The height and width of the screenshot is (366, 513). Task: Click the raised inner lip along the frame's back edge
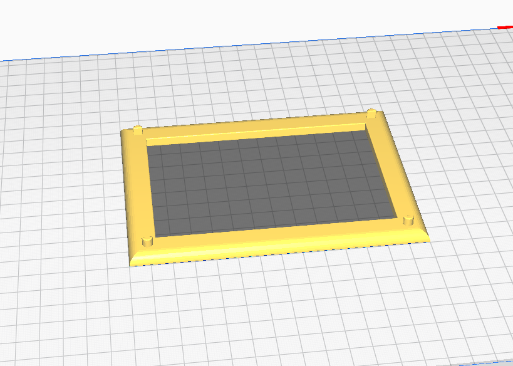pyautogui.click(x=256, y=135)
